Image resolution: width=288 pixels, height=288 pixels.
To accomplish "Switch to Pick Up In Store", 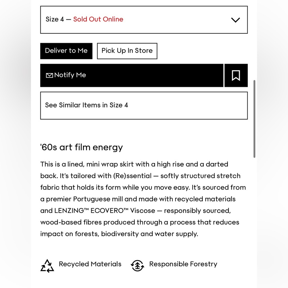I will tap(127, 51).
